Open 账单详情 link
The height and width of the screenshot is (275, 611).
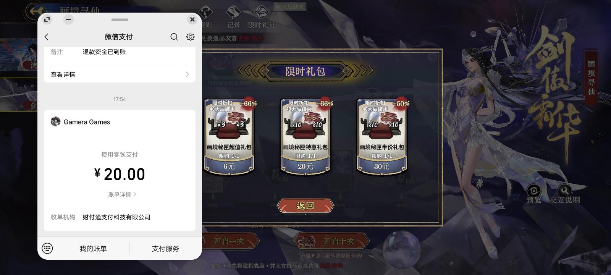point(122,194)
